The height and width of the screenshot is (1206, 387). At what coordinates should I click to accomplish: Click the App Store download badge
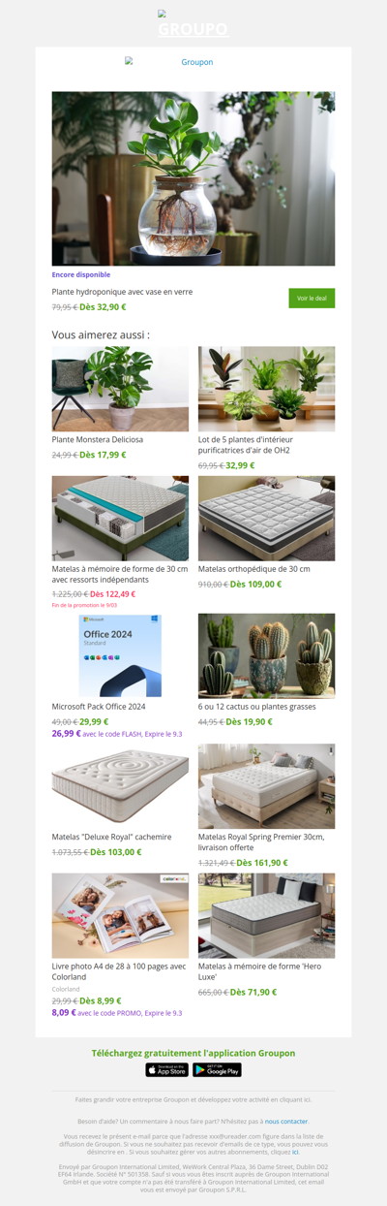click(x=167, y=1070)
